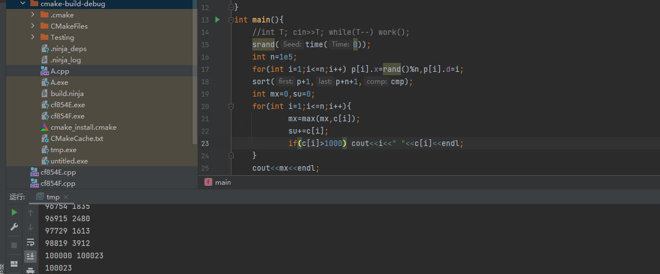Click the cmake_install.cmake triangle icon
This screenshot has height=274, width=660.
[x=44, y=127]
